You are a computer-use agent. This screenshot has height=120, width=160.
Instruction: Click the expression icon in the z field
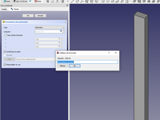pyautogui.click(x=60, y=46)
